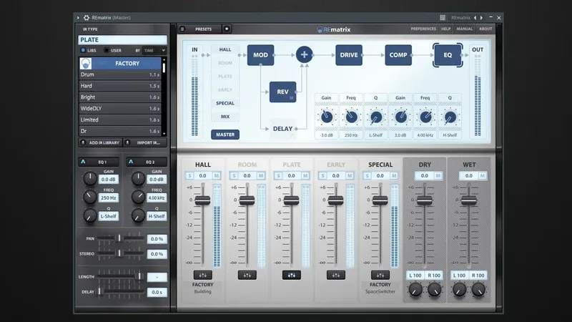Select the MOD effect block
Viewport: 572px width, 322px height.
click(x=260, y=55)
